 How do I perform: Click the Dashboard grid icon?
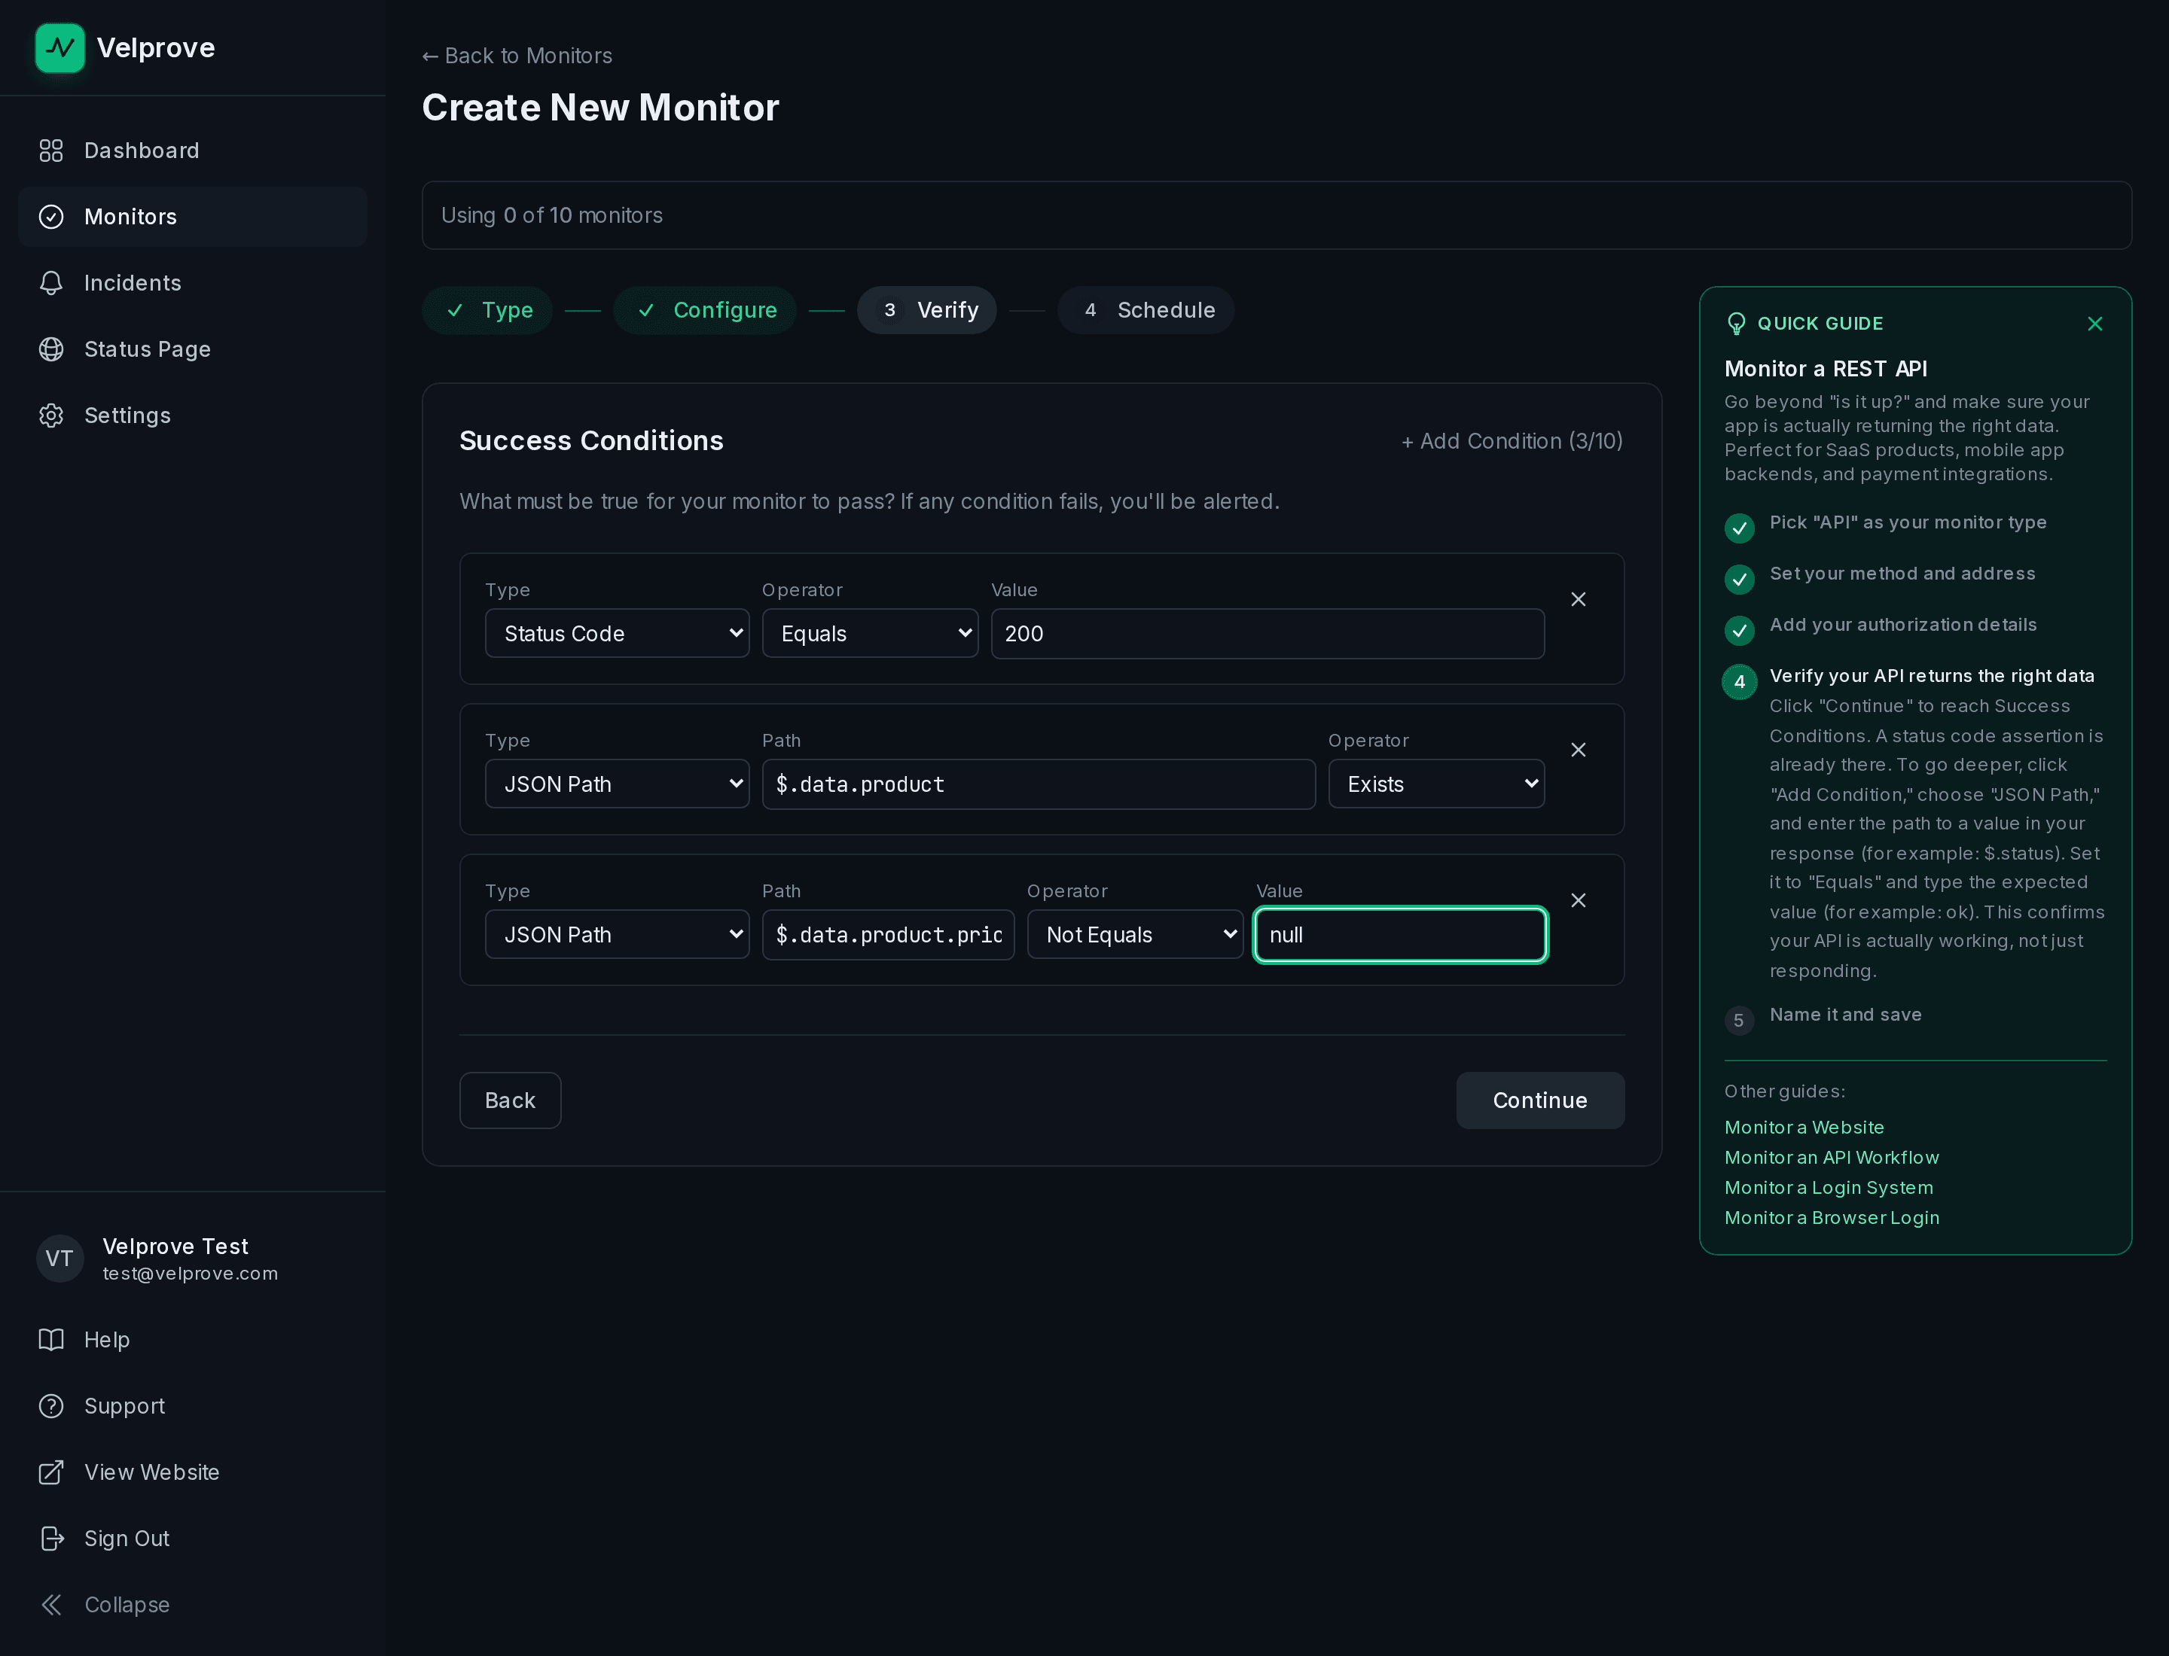pos(51,151)
